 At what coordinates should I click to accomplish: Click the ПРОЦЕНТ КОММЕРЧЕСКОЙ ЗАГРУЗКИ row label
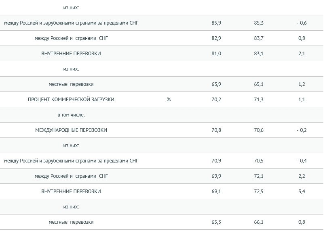coord(71,100)
